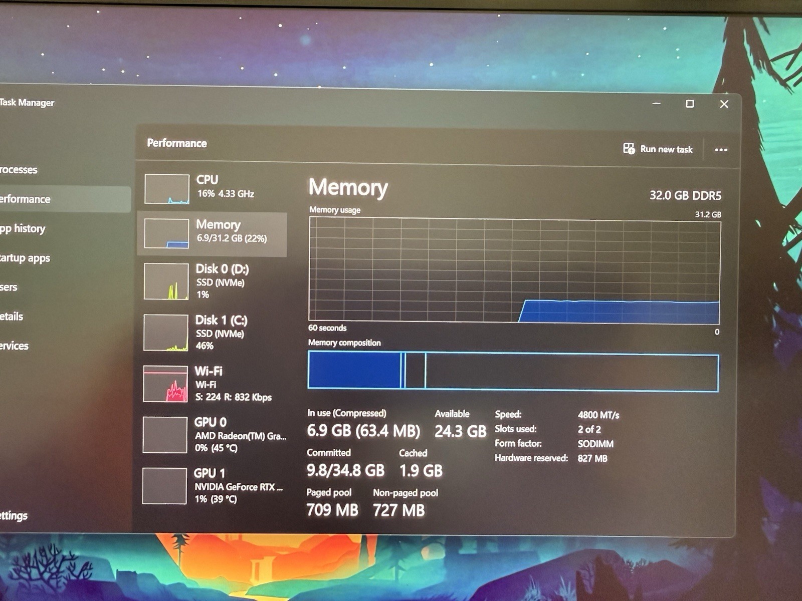802x601 pixels.
Task: Click 'S: 224 R: 832 Kbps' Wi-Fi reading
Action: [233, 397]
